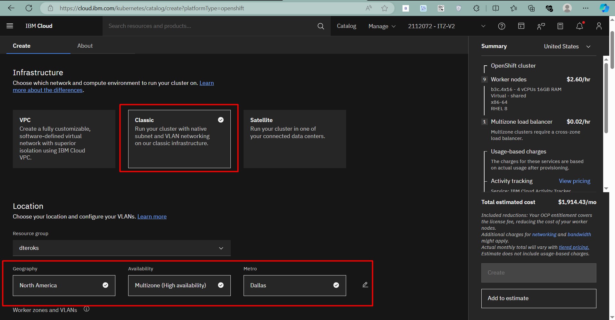
Task: Click the Create button in summary panel
Action: 539,273
